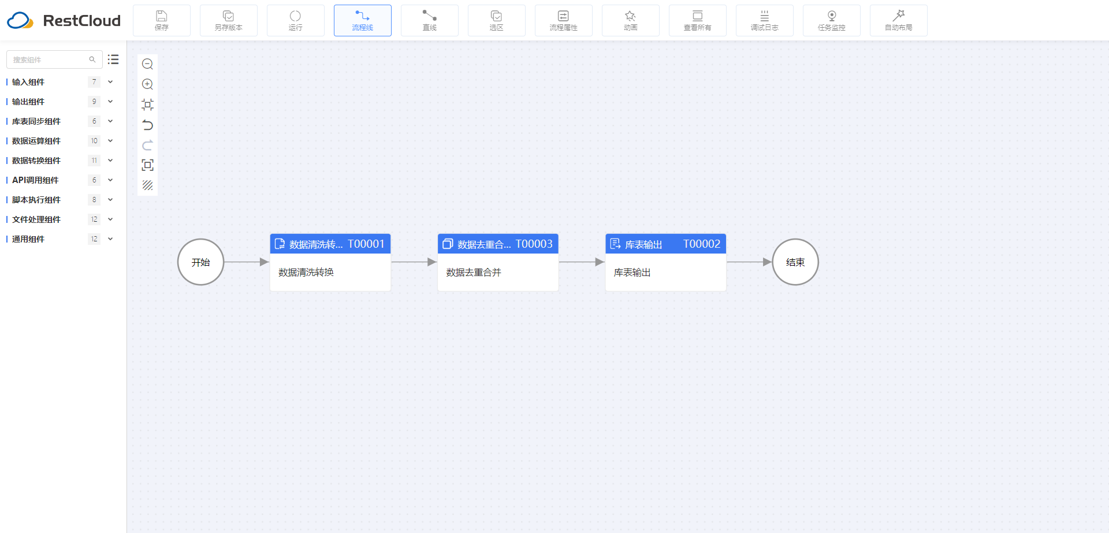
Task: Click the RestCloud logo
Action: (64, 21)
